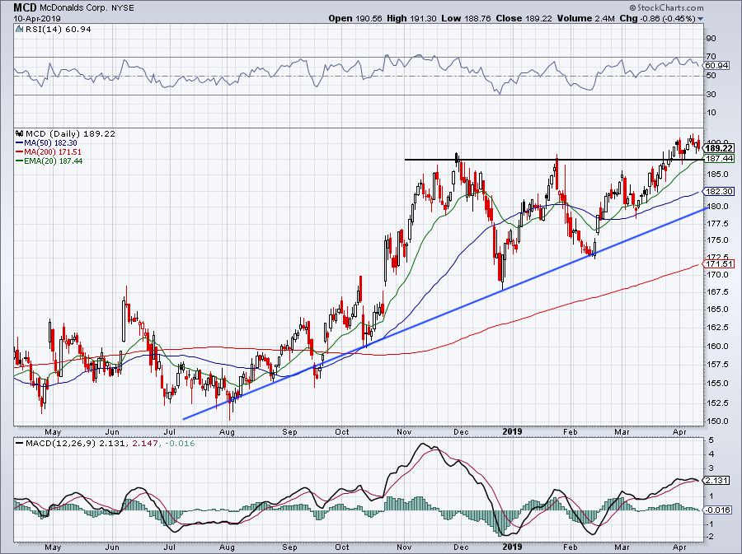Click the Aug marker on the price panel's date axis
The image size is (742, 554).
[x=228, y=432]
